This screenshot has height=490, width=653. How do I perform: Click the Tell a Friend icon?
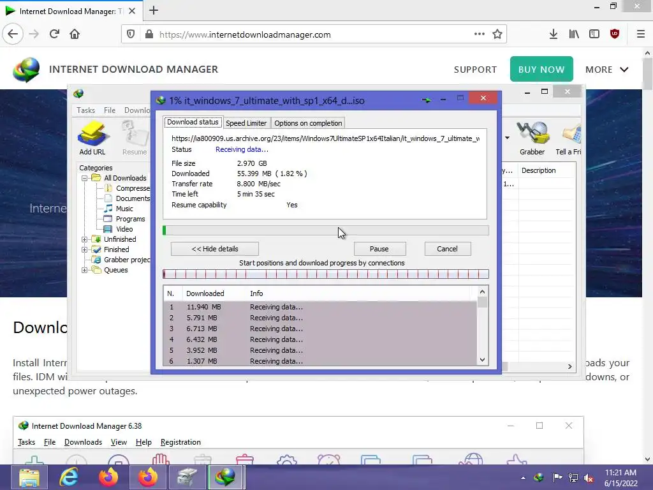coord(569,138)
